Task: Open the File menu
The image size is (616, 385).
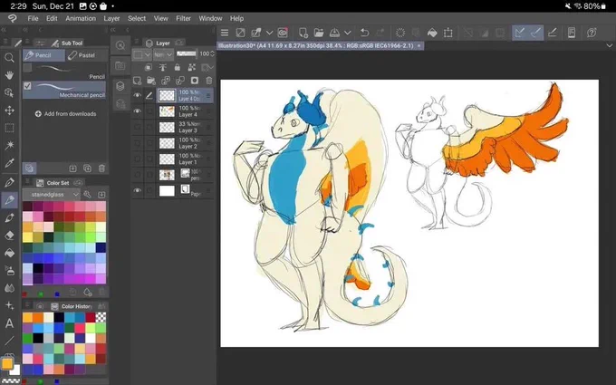Action: [33, 18]
